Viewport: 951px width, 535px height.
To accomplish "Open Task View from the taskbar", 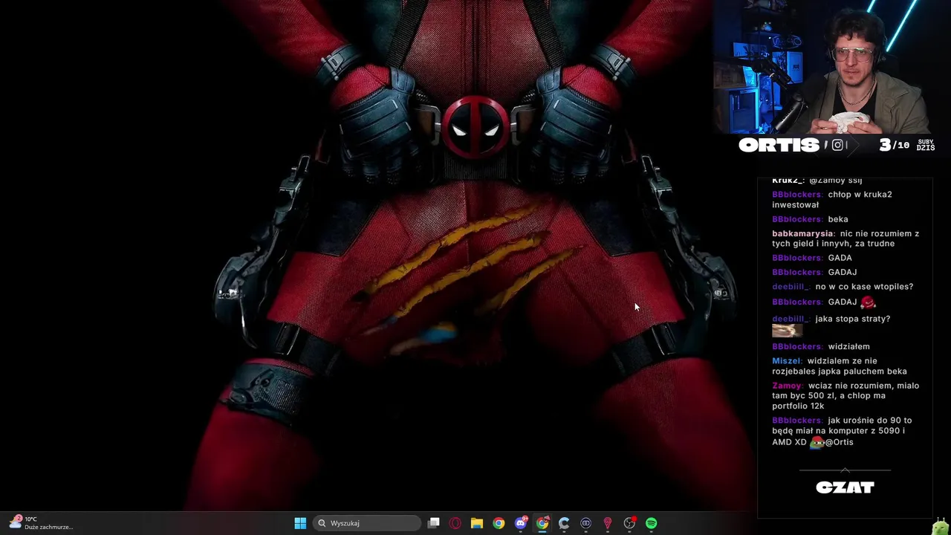I will click(434, 523).
